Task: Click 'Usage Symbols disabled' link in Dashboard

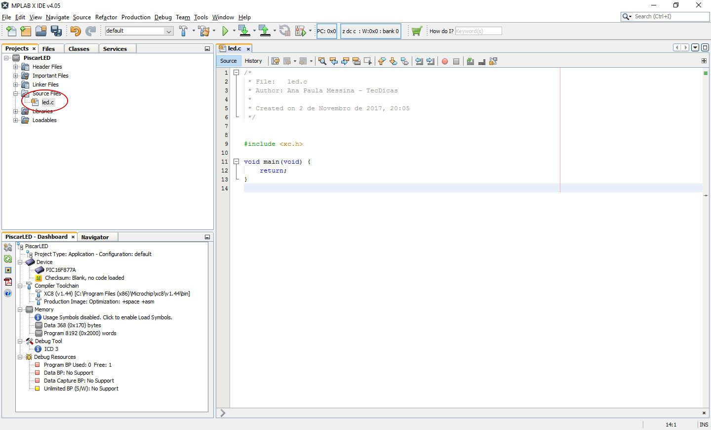Action: tap(107, 317)
